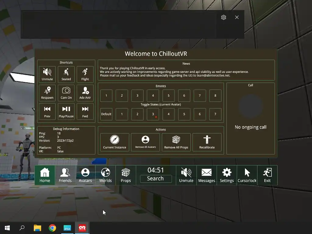Trigger emote 3
This screenshot has height=234, width=312.
point(137,95)
